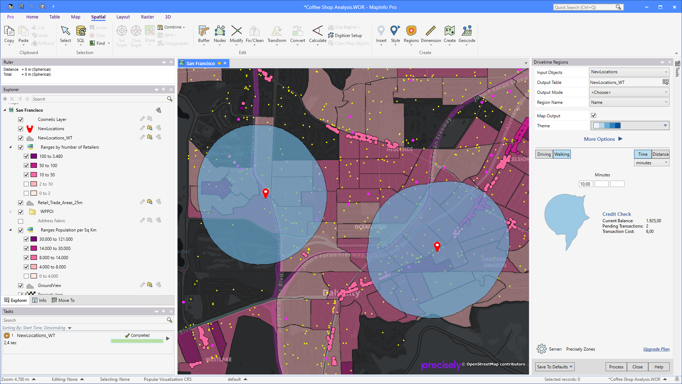The width and height of the screenshot is (682, 384).
Task: Uncheck the Map Output option
Action: (x=594, y=115)
